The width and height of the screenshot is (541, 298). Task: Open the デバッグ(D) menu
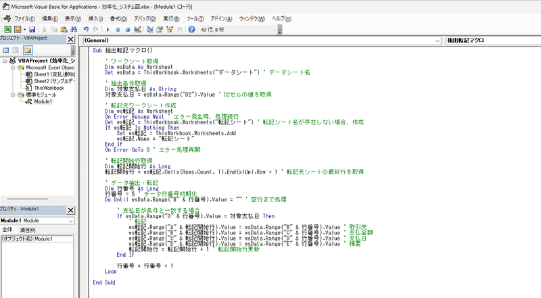click(145, 19)
